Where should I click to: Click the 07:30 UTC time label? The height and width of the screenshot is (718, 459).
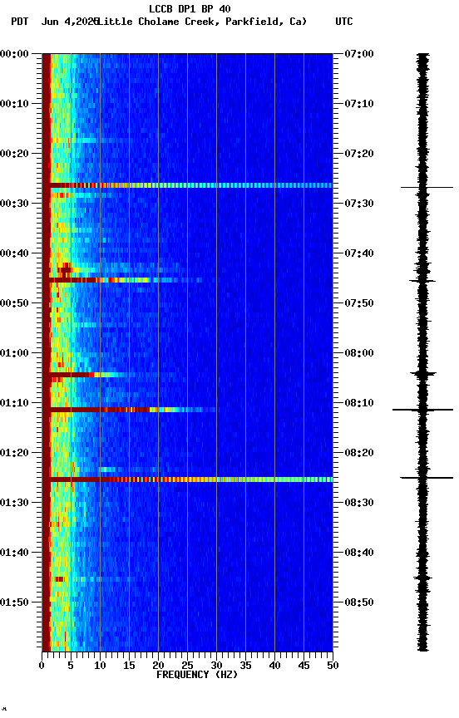tap(358, 204)
